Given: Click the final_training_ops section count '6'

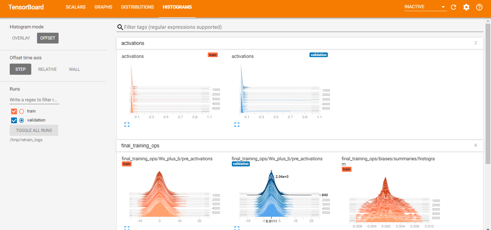Looking at the screenshot, I should 476,146.
